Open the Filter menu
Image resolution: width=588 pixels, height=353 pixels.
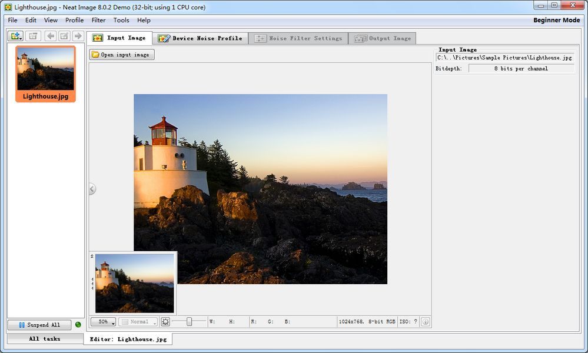point(98,20)
